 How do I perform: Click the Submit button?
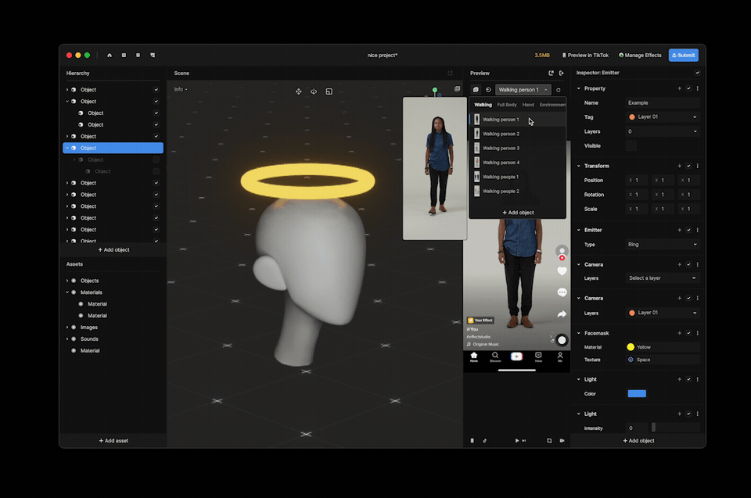click(684, 55)
